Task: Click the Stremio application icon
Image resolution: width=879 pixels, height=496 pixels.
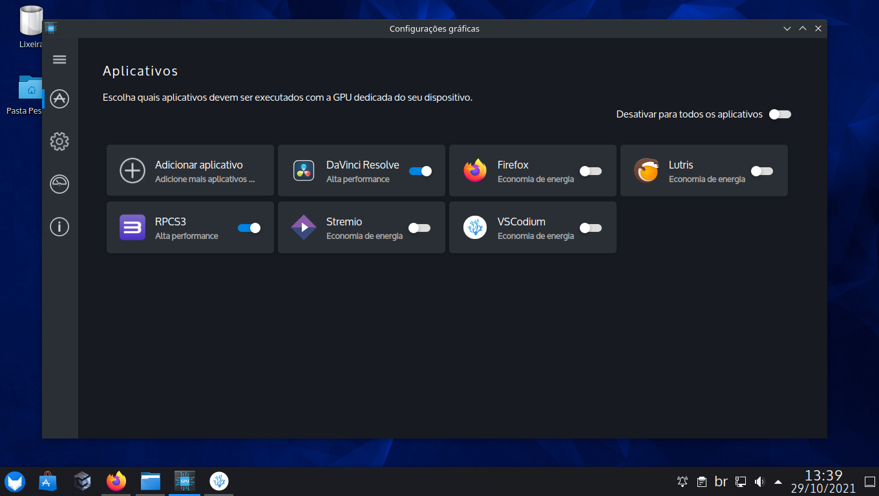Action: (303, 227)
